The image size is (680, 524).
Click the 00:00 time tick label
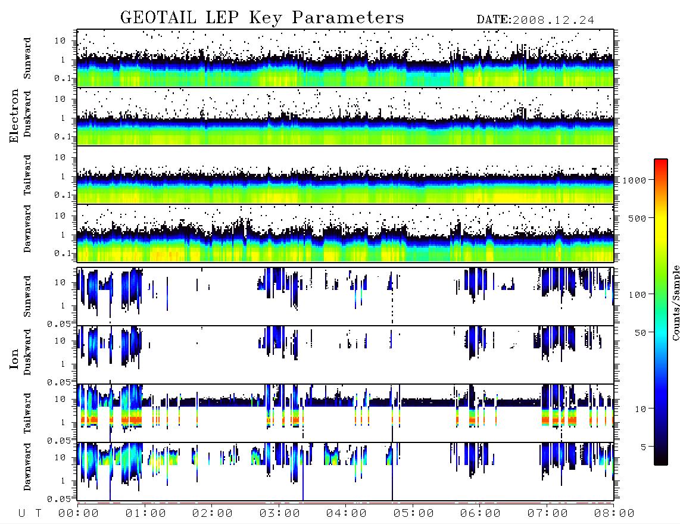click(79, 514)
